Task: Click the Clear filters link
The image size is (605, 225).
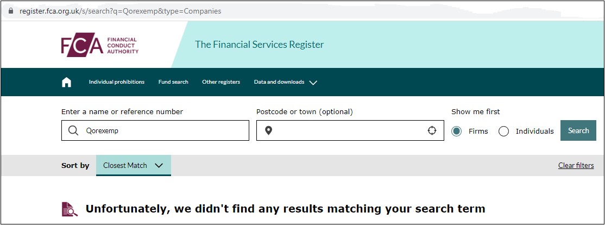Action: (576, 166)
